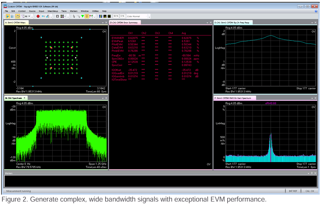The image size is (322, 205).
Task: Click the red and green M marker icon
Action: [91, 16]
